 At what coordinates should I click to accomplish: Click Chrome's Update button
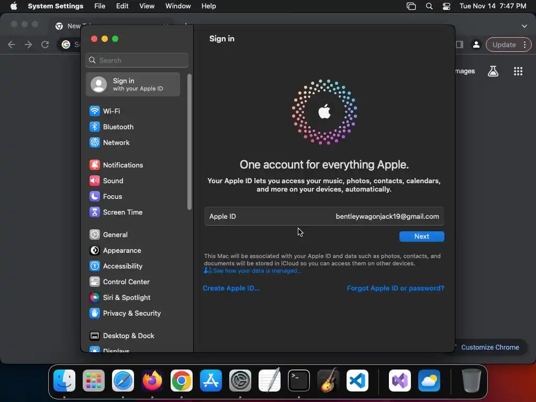coord(504,45)
